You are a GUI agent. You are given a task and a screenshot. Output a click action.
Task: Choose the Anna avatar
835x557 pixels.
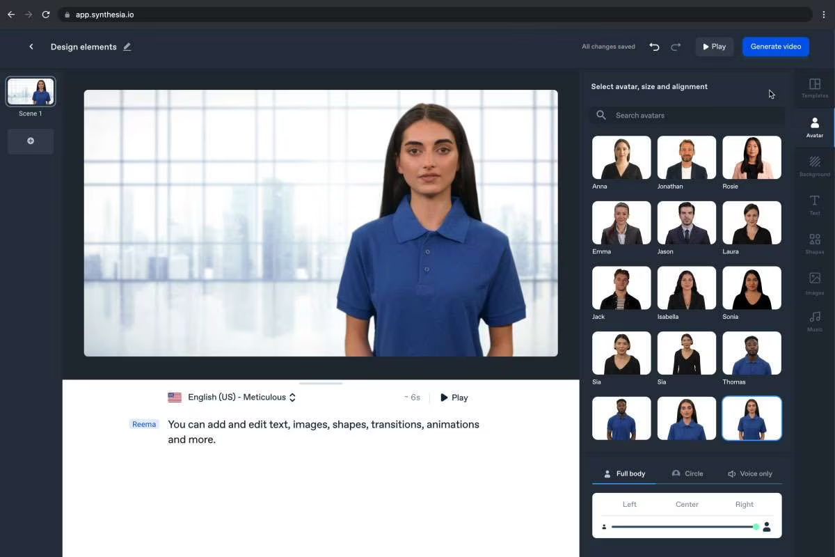tap(621, 157)
